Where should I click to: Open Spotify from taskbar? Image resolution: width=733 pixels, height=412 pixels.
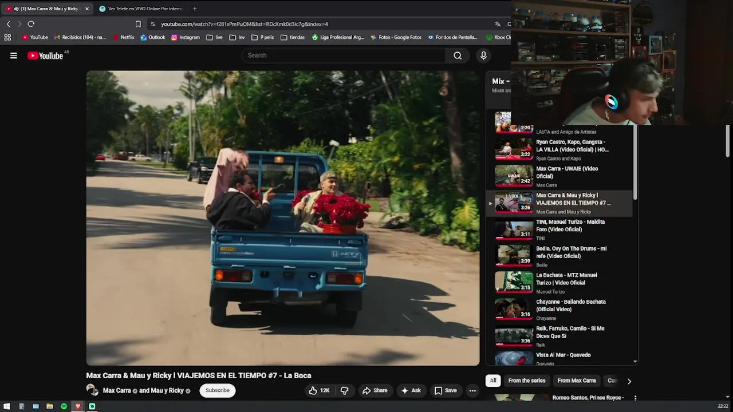pos(64,406)
